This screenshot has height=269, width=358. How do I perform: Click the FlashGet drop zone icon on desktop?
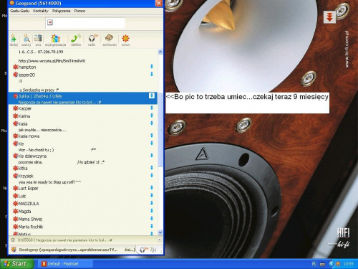[x=329, y=17]
